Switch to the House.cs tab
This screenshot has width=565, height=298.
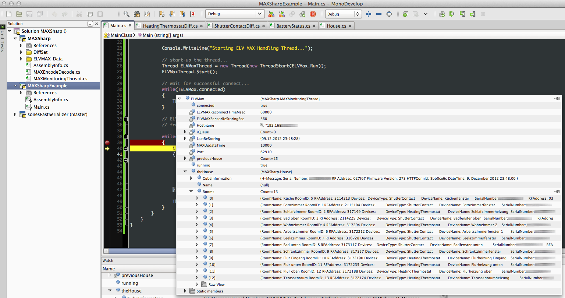point(336,26)
